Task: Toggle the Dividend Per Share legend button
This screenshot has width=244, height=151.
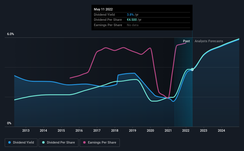Action: pos(59,143)
